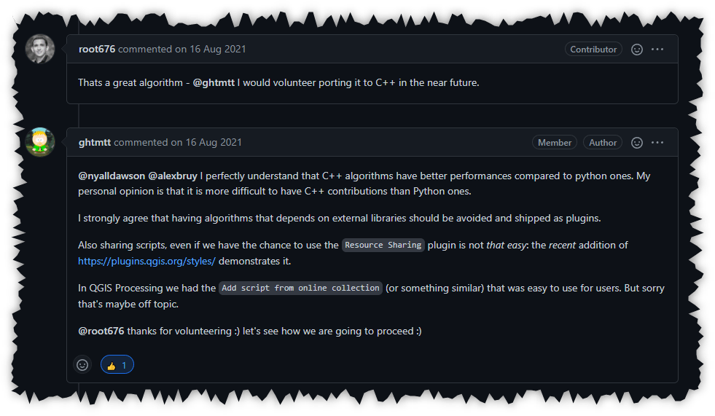Add emoji reaction on root676's comment header
The height and width of the screenshot is (416, 715).
pyautogui.click(x=636, y=50)
